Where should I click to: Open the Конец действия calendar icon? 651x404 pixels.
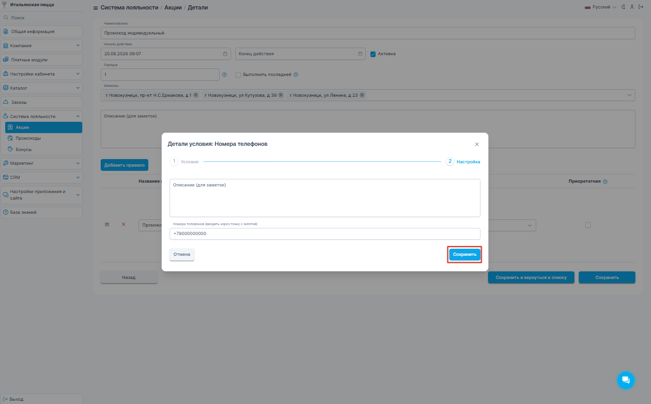click(360, 54)
